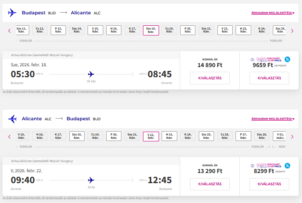Viewport: 302px width, 203px height.
Task: Select return date tab Cs 26, febr.
Action: 225,136
